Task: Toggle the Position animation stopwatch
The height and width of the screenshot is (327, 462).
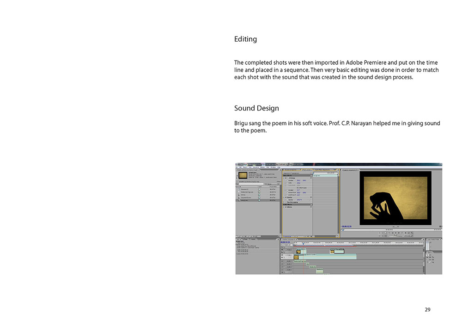Action: tap(287, 180)
